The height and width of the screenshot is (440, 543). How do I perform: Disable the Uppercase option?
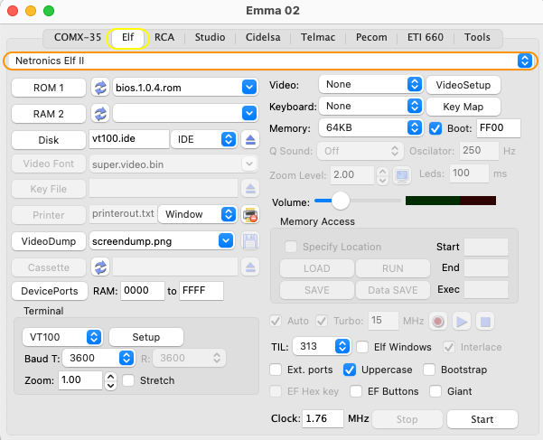coord(351,370)
